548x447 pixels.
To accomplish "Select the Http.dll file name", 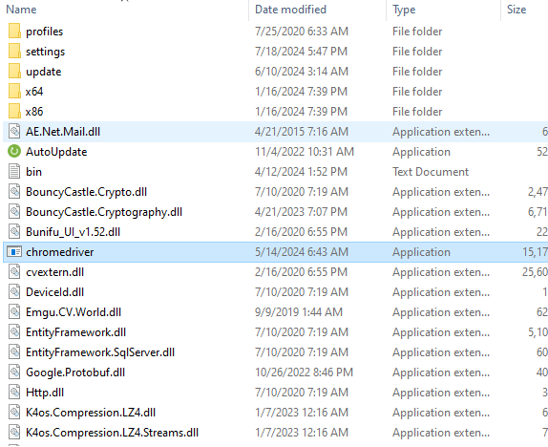I will pyautogui.click(x=45, y=393).
